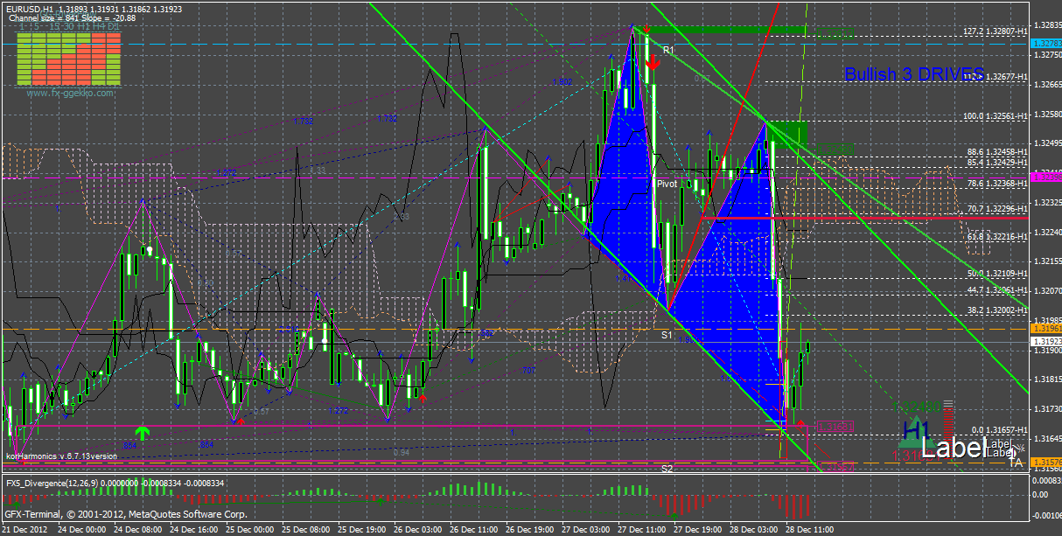1062x536 pixels.
Task: Click the S2 support label
Action: coord(667,469)
